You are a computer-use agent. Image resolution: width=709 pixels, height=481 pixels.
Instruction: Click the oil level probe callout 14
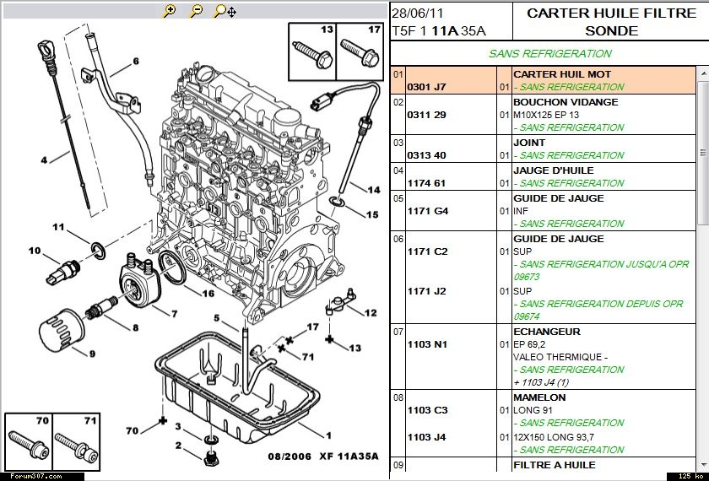373,189
